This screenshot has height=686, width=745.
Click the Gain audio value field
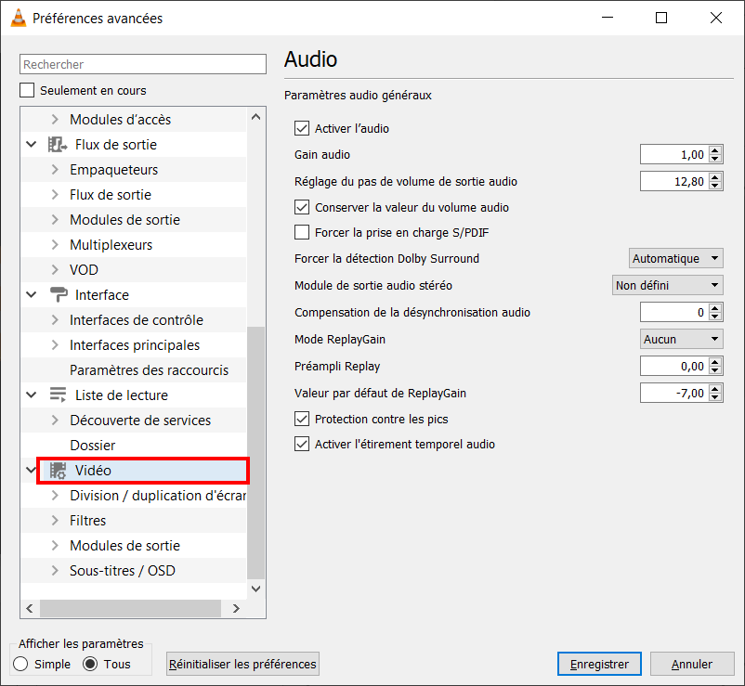click(x=674, y=154)
